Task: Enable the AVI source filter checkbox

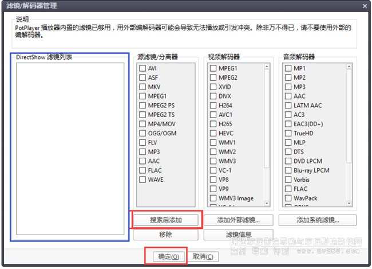Action: pos(143,69)
